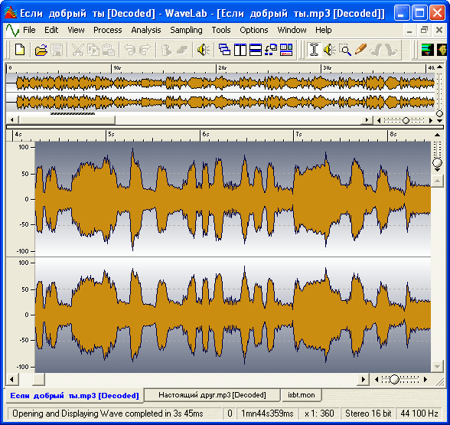This screenshot has width=450, height=425.
Task: Click main waveform vertical scrollbar up arrow
Action: [x=438, y=181]
